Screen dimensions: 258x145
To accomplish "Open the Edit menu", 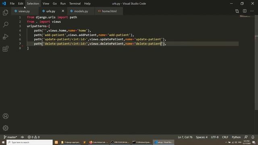I will click(21, 4).
